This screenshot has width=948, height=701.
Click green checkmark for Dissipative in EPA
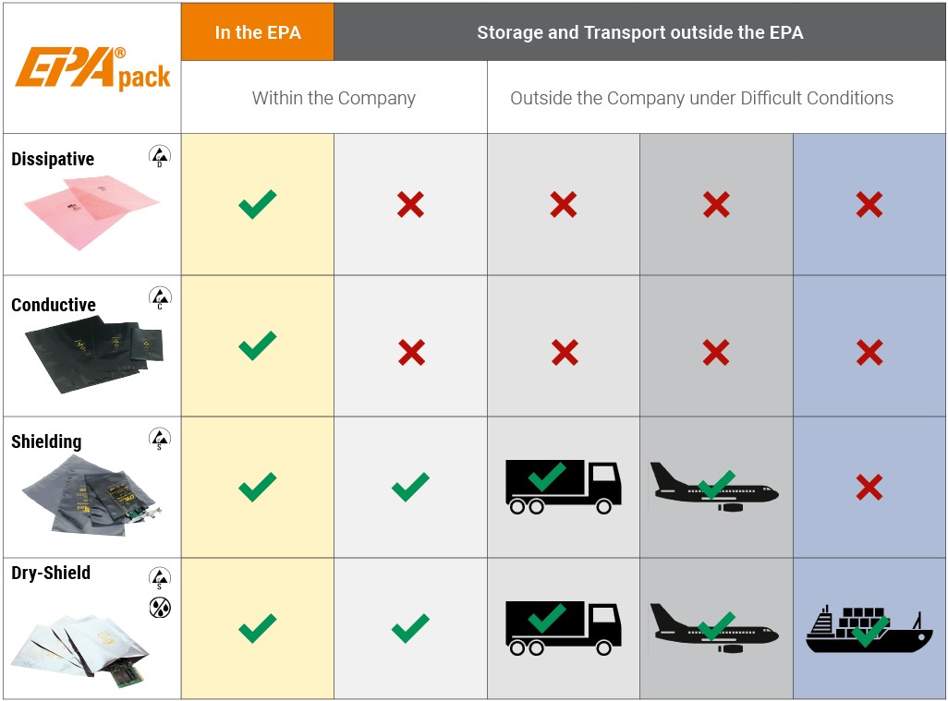(x=258, y=204)
